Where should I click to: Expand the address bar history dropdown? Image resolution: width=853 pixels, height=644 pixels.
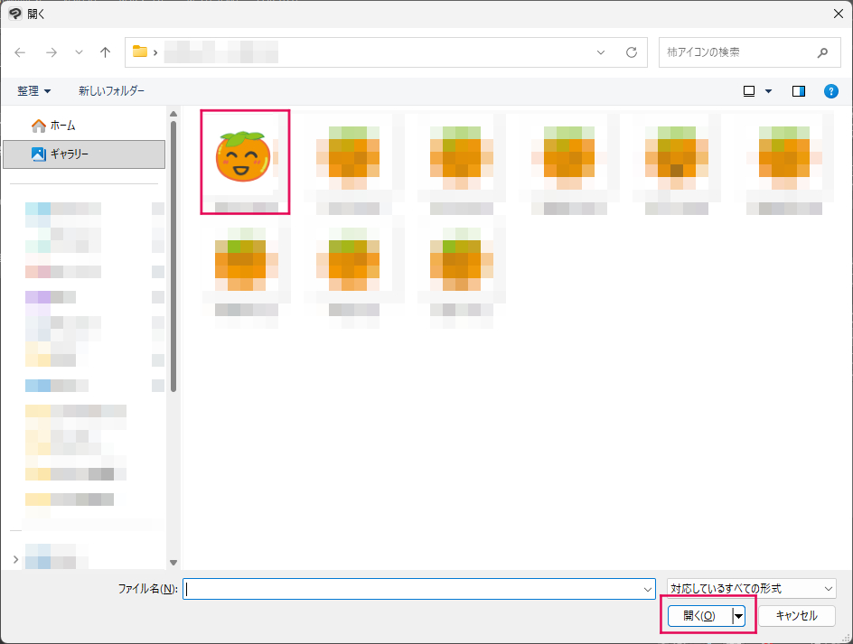[x=601, y=52]
